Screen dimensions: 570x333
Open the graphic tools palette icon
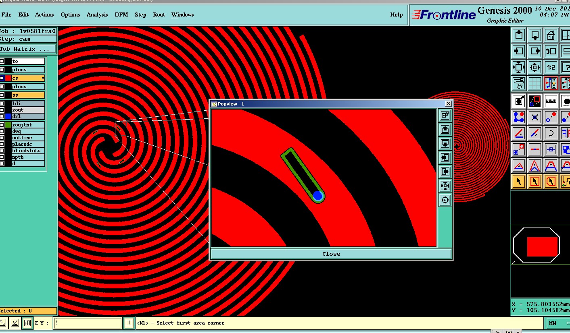click(519, 83)
